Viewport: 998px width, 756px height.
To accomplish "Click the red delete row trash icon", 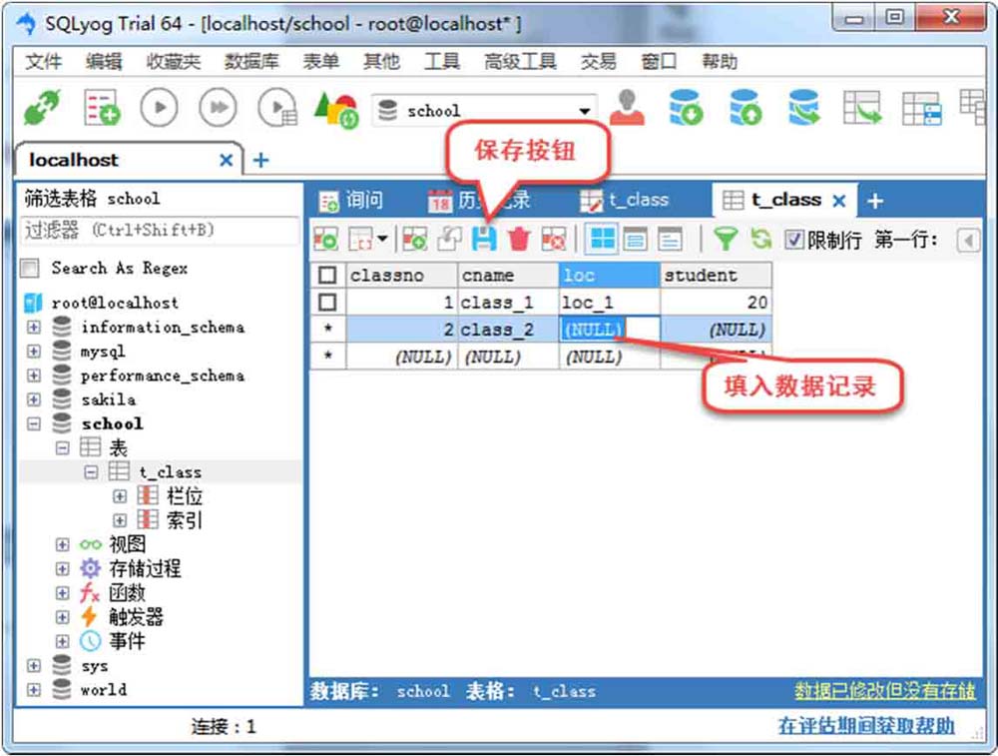I will 519,240.
